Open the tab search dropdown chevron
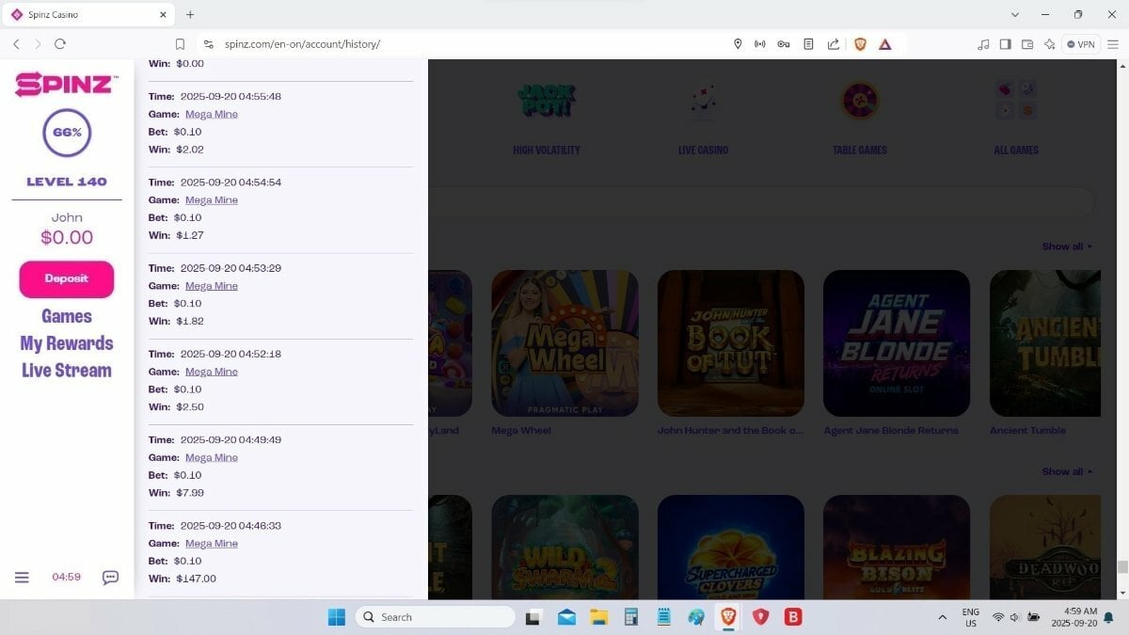The image size is (1129, 635). [1015, 14]
